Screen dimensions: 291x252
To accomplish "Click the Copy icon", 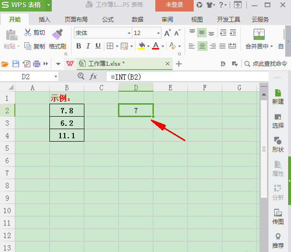I will point(28,46).
